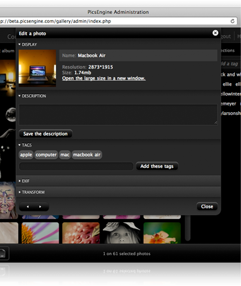Click the gallery vertical scrollbar

pos(188,228)
